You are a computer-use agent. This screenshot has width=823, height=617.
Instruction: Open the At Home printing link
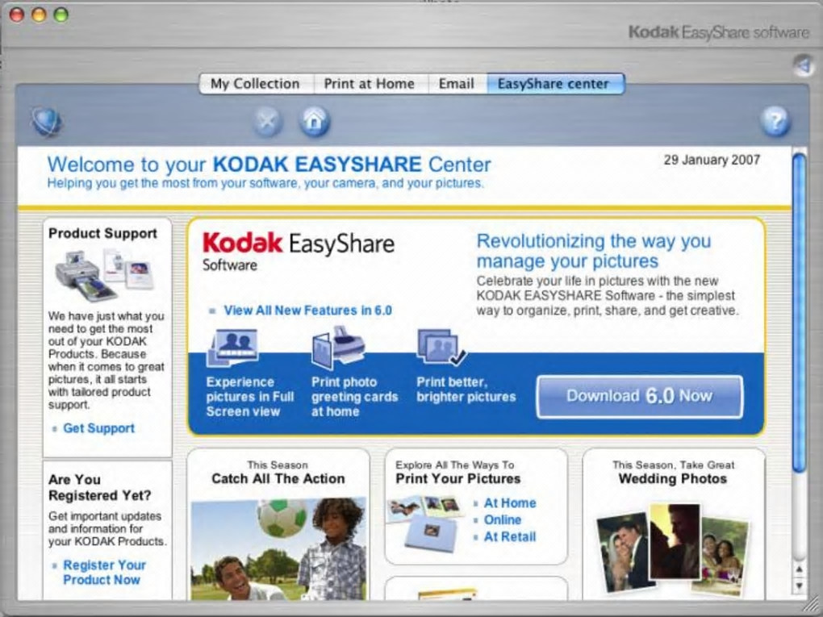point(510,503)
